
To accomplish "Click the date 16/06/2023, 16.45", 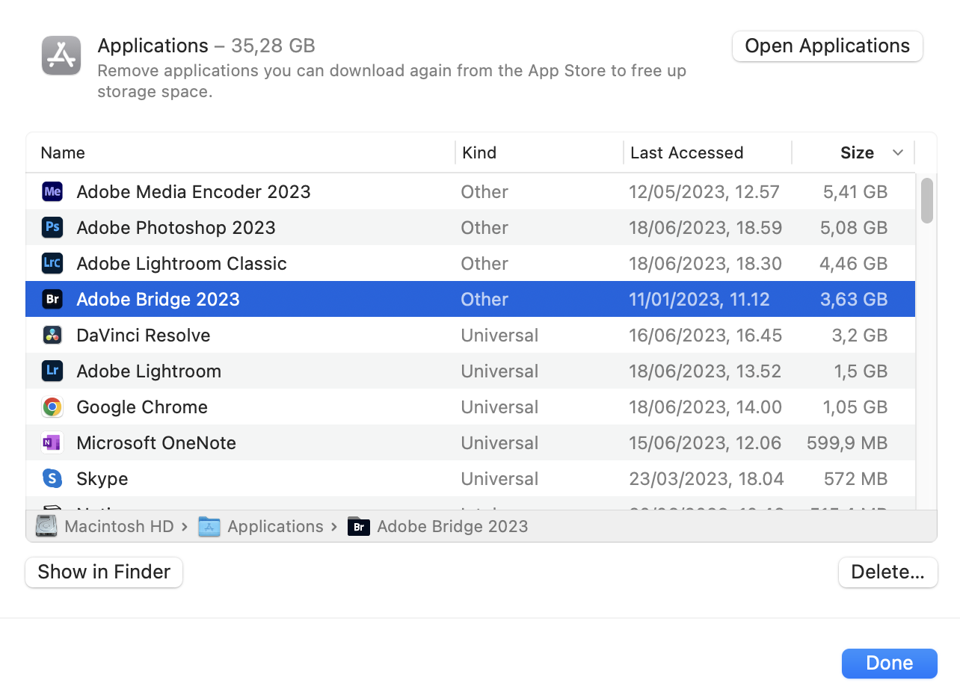I will point(706,336).
